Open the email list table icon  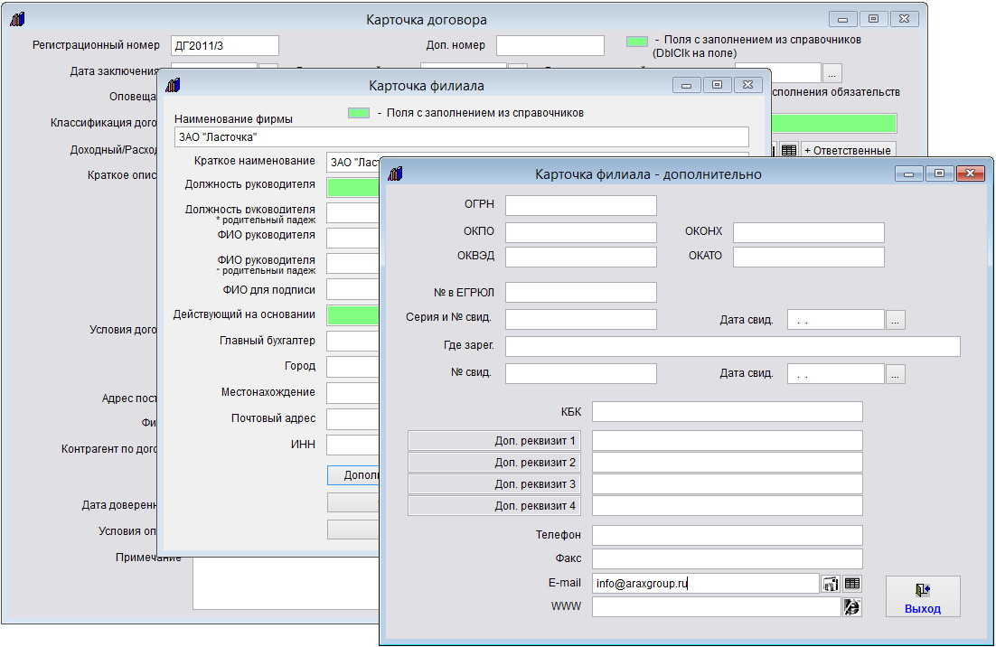[x=852, y=584]
